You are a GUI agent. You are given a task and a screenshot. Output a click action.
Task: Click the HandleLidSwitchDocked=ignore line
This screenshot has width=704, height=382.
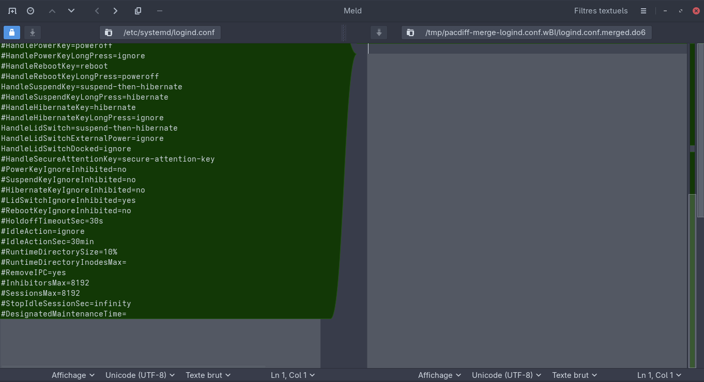click(x=66, y=149)
